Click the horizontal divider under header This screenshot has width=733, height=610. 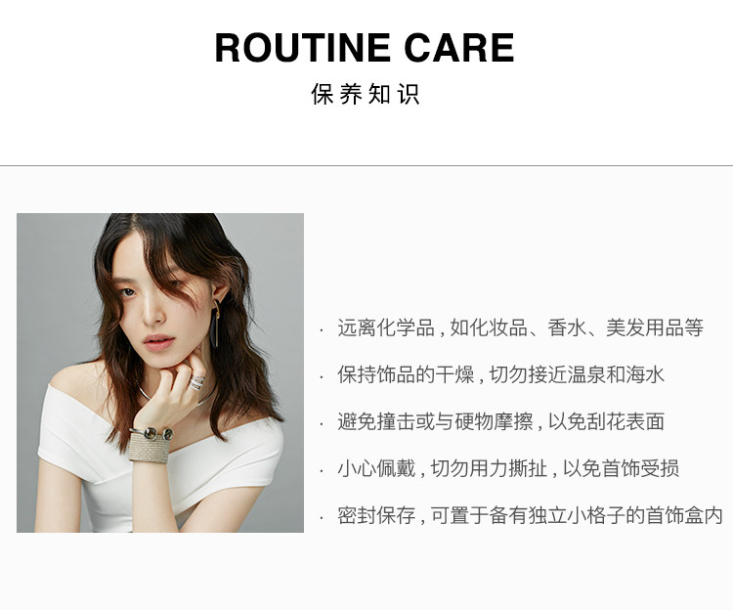coord(366,165)
